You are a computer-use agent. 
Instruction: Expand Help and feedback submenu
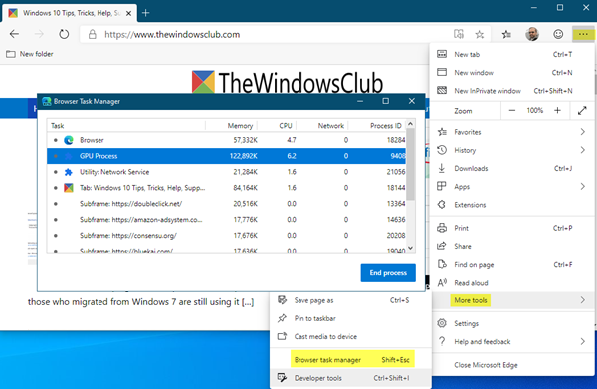(x=511, y=342)
